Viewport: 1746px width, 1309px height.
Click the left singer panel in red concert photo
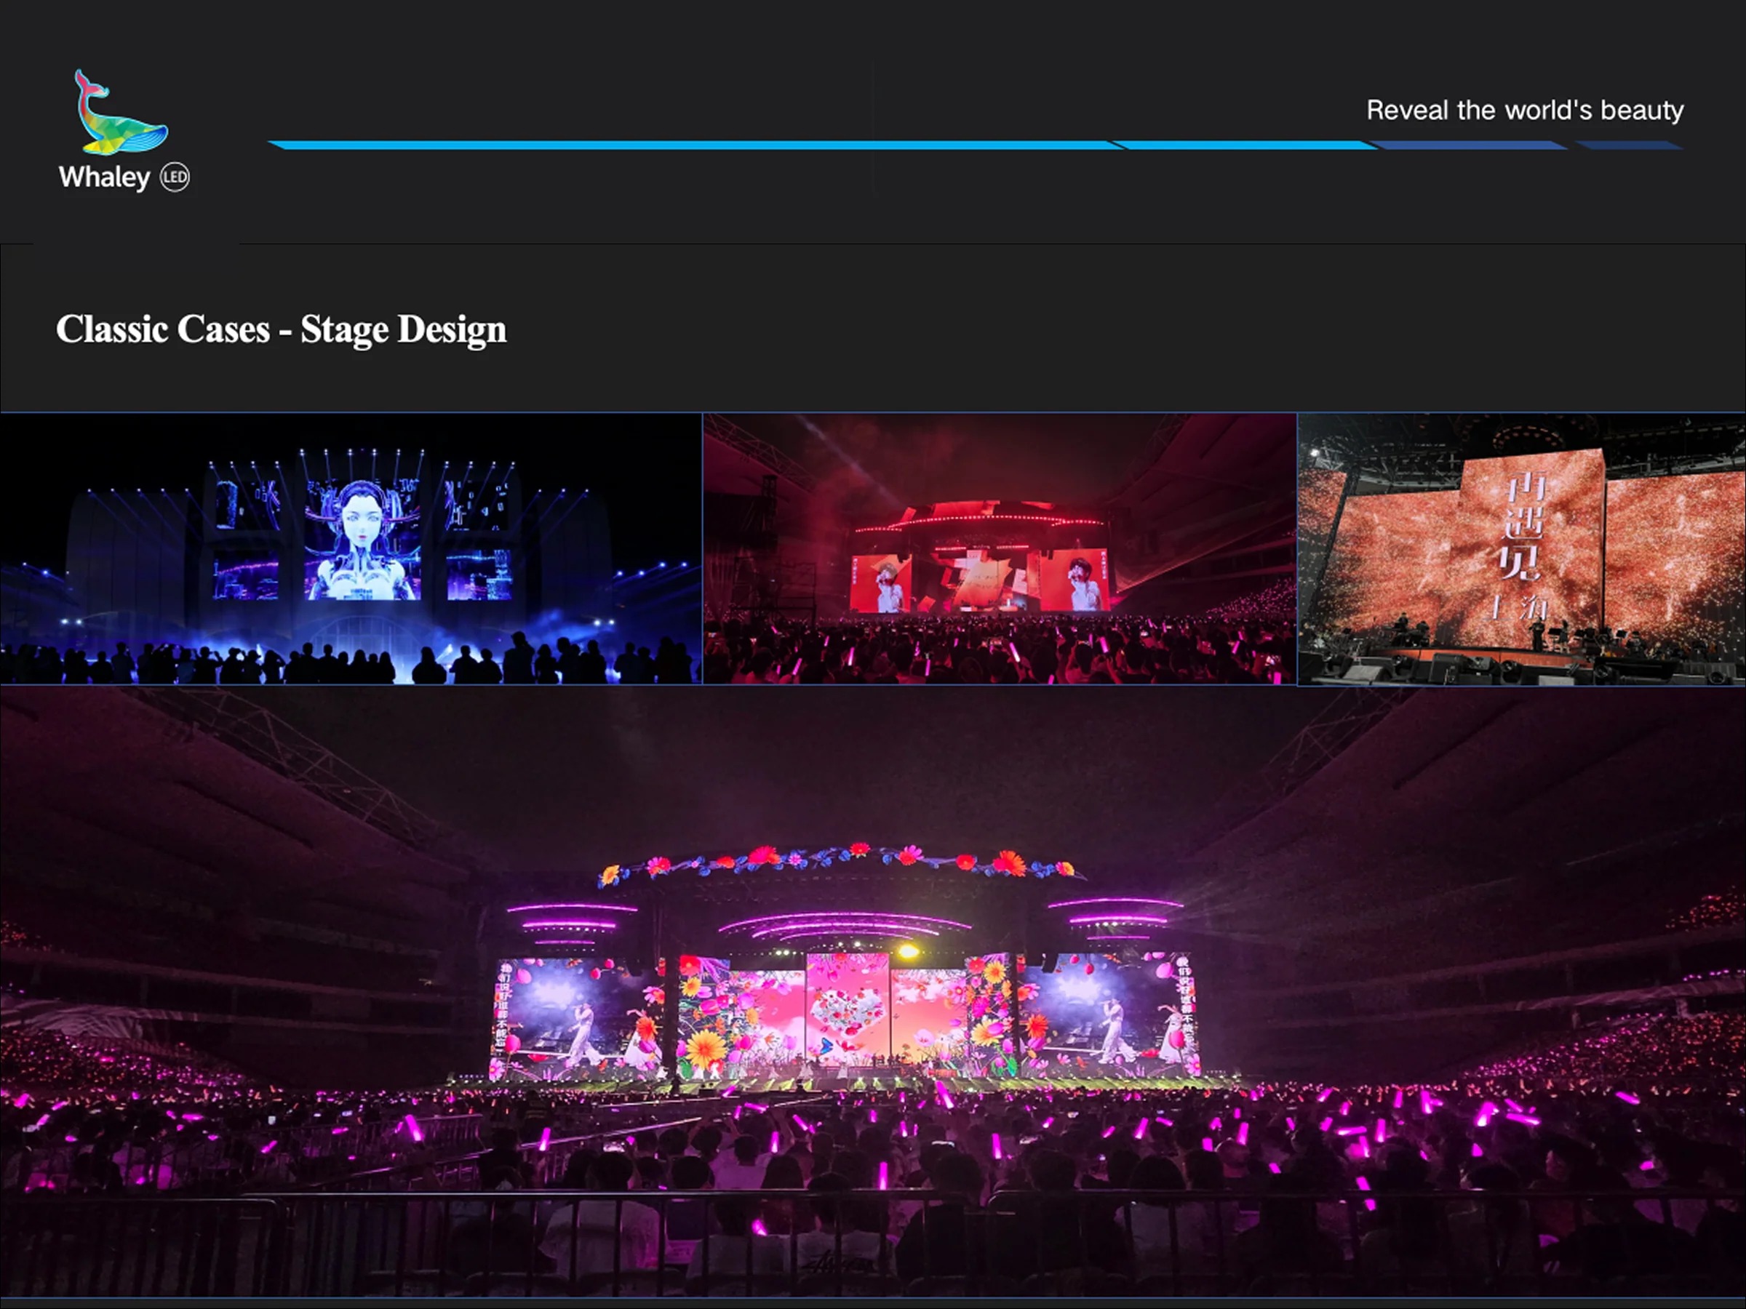tap(881, 583)
